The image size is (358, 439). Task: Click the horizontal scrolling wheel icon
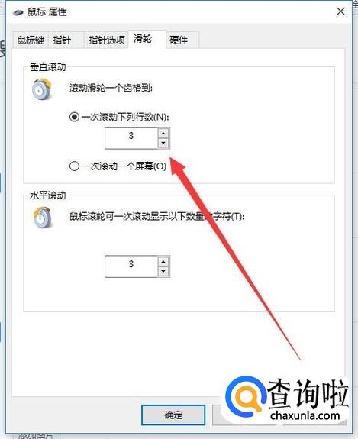pyautogui.click(x=43, y=218)
